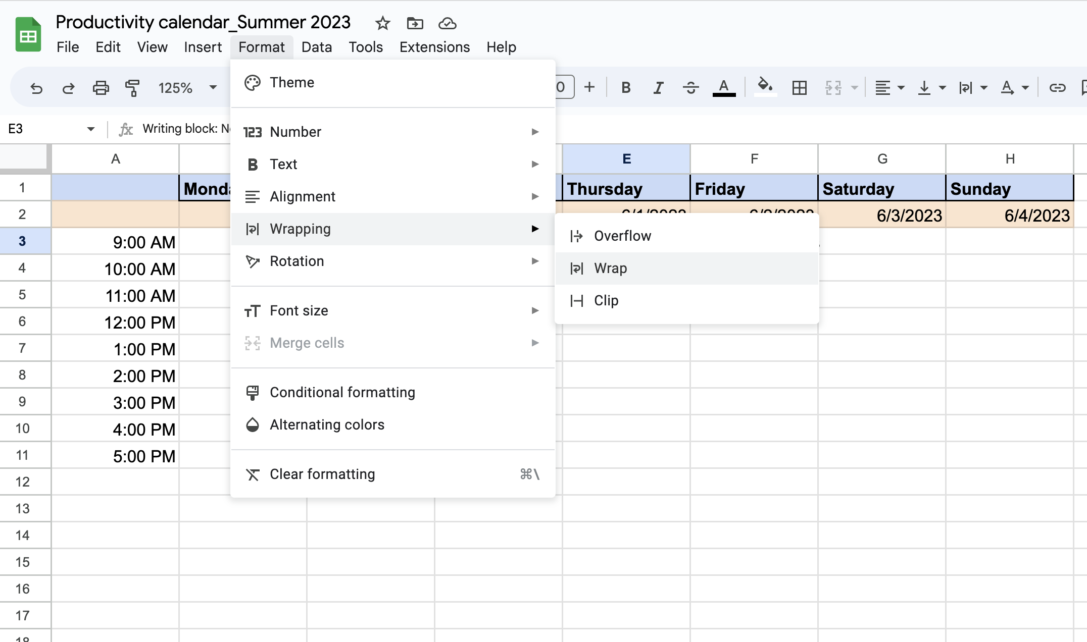This screenshot has width=1087, height=642.
Task: Click the Paint bucket fill icon
Action: click(x=763, y=86)
